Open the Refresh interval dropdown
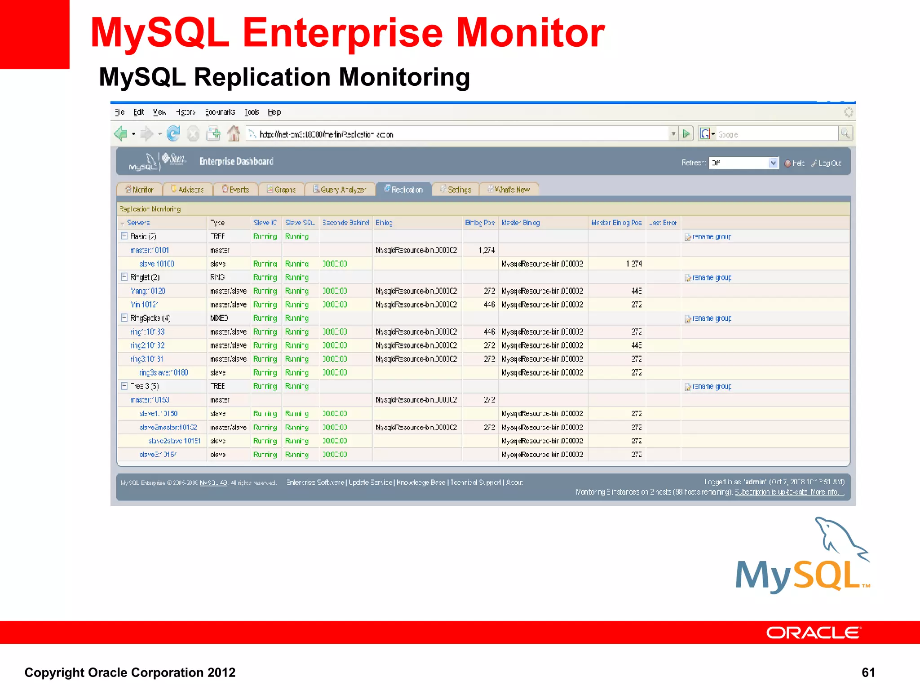920x690 pixels. pos(743,163)
